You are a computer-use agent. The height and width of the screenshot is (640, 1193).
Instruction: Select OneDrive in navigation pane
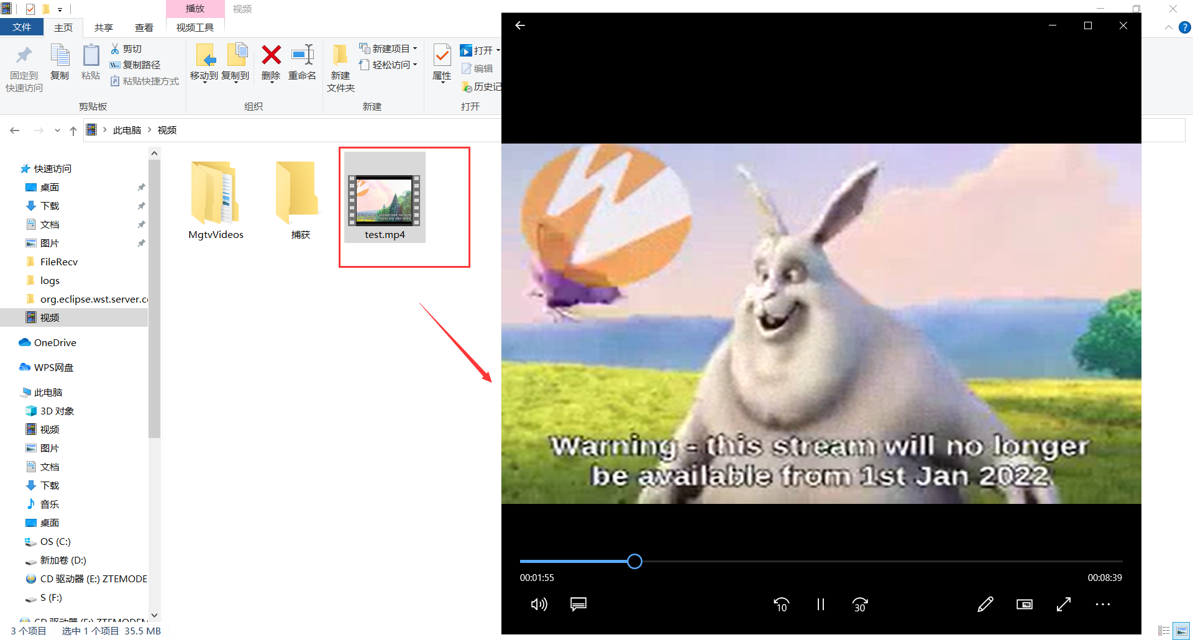55,342
